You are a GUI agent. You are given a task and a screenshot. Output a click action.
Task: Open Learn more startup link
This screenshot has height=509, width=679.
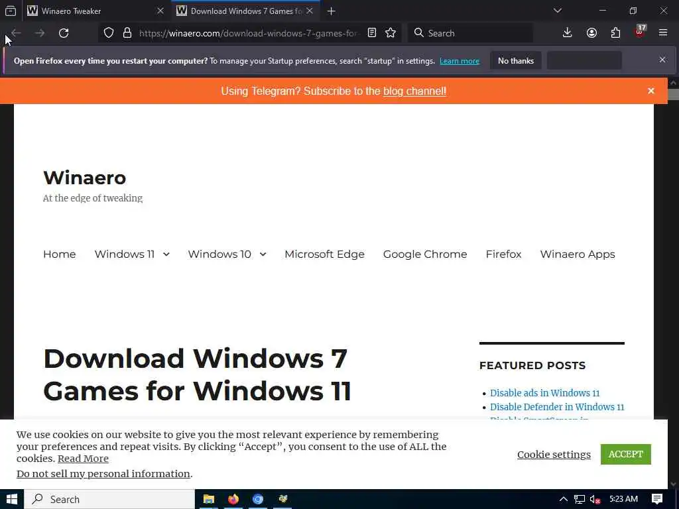pyautogui.click(x=460, y=61)
